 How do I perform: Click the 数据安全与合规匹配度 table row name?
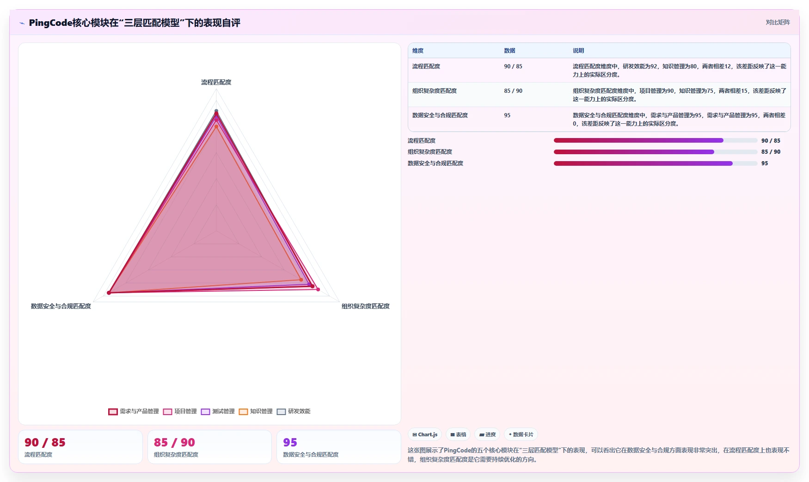(440, 115)
